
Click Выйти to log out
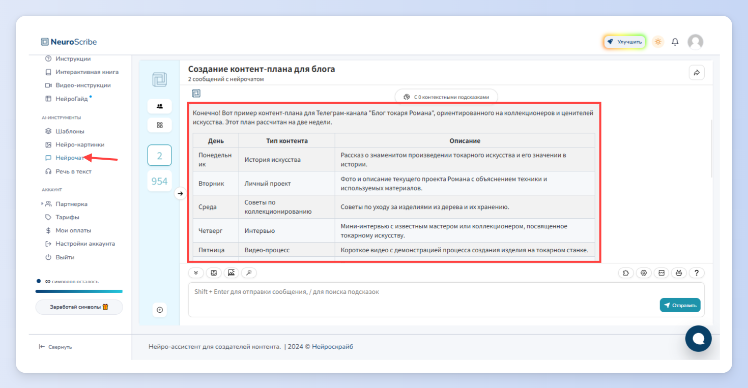coord(60,257)
